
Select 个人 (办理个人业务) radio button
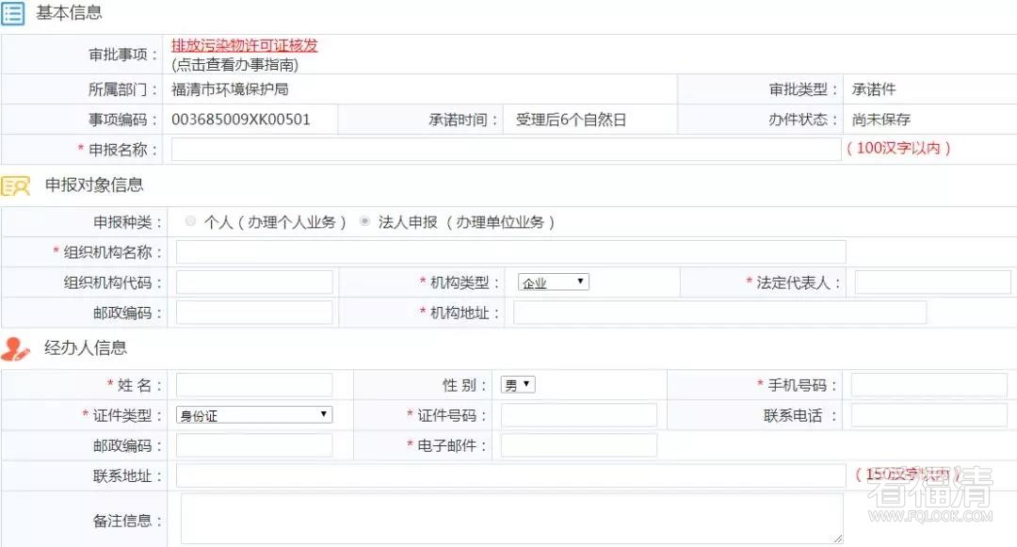pyautogui.click(x=191, y=222)
